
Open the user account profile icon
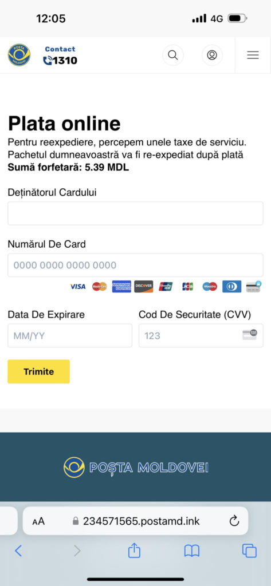point(212,55)
